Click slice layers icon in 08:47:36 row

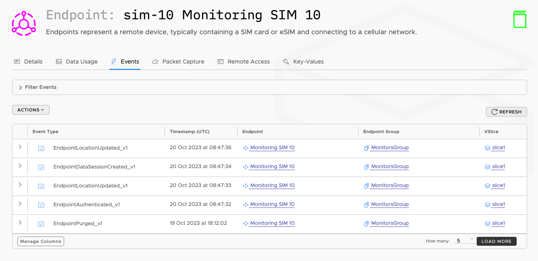click(487, 148)
